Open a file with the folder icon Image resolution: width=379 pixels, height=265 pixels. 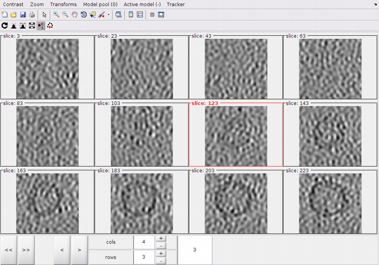pyautogui.click(x=13, y=15)
